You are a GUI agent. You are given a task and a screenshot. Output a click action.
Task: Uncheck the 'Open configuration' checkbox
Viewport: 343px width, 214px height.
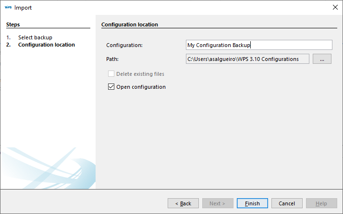111,87
